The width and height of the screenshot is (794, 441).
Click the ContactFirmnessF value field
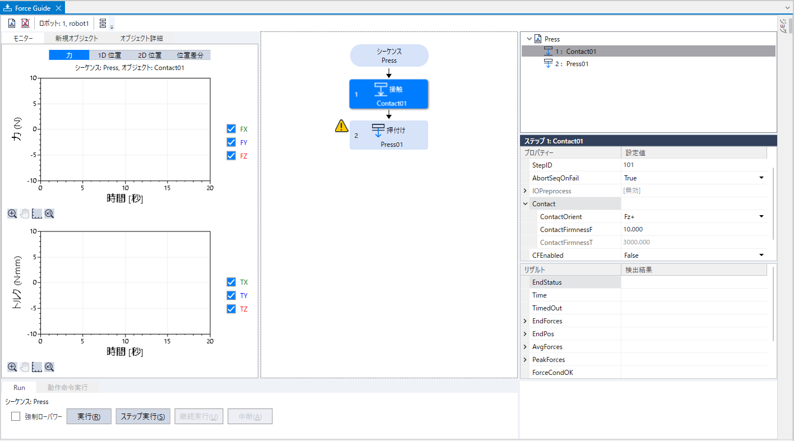[693, 230]
